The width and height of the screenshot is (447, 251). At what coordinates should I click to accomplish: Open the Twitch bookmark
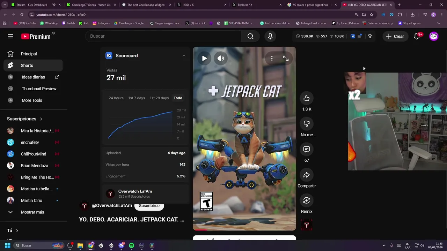point(68,23)
